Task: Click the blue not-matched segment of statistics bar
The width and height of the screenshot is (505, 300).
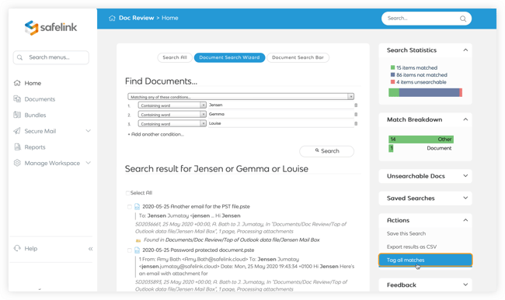Action: pyautogui.click(x=429, y=92)
